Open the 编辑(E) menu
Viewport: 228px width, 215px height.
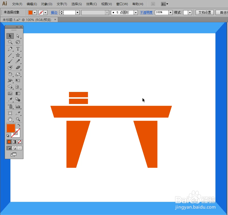click(32, 4)
